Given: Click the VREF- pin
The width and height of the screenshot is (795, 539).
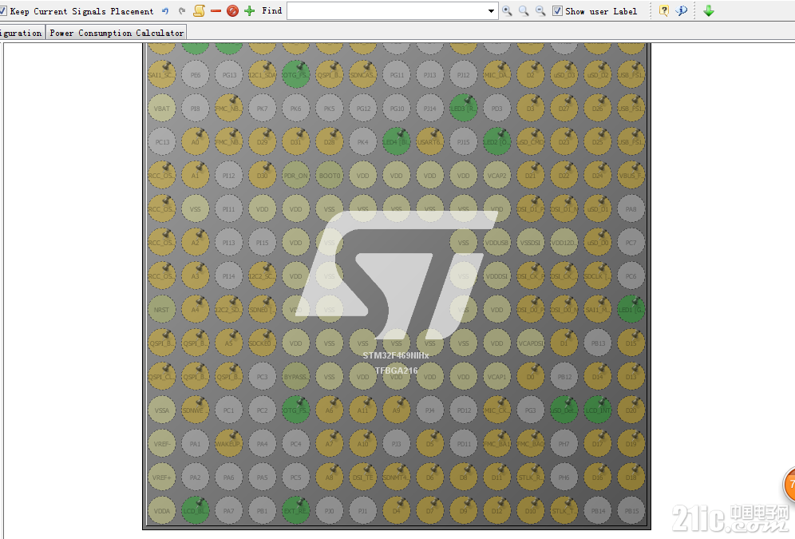Looking at the screenshot, I should pyautogui.click(x=162, y=444).
